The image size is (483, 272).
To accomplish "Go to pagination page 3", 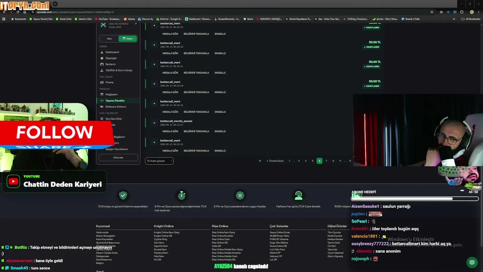I will point(299,161).
